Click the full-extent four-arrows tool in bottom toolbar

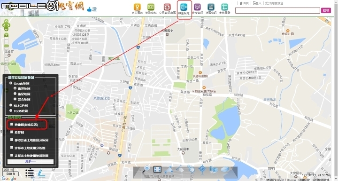pos(157,169)
